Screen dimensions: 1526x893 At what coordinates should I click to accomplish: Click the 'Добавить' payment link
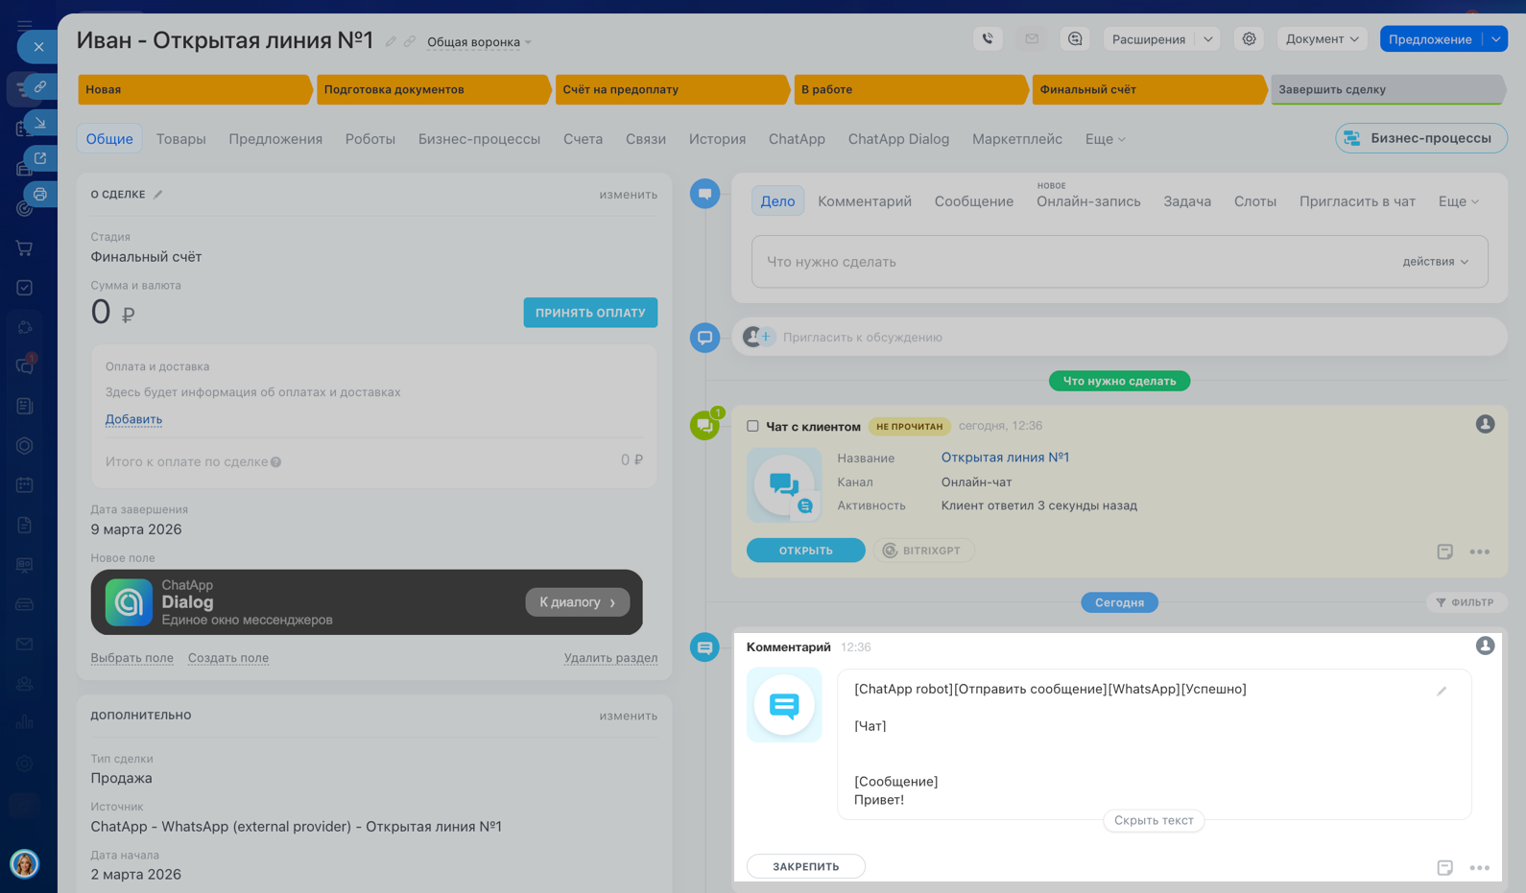133,419
